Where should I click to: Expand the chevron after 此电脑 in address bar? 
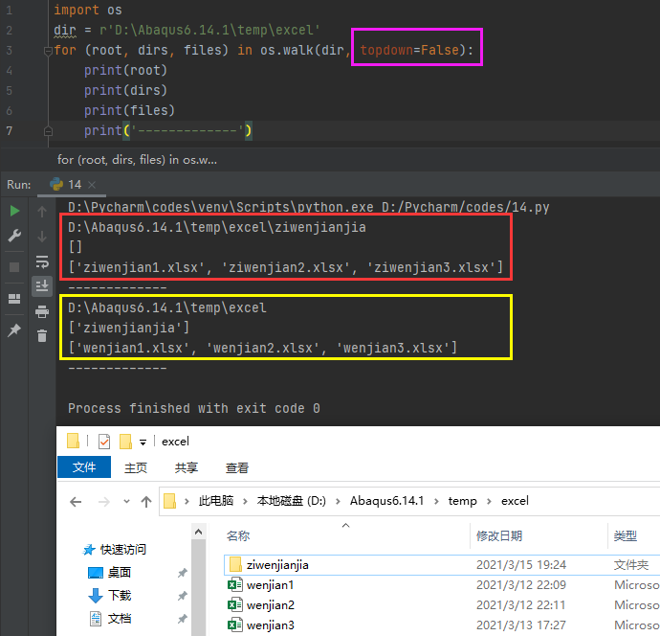coord(245,501)
